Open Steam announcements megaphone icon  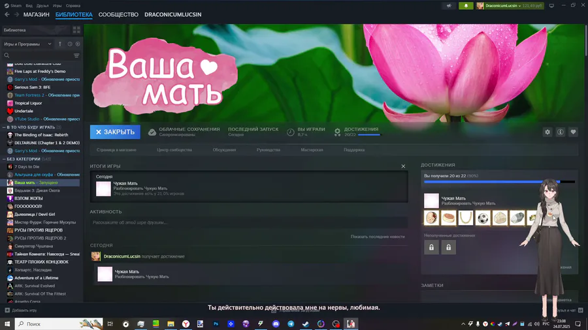coord(449,6)
